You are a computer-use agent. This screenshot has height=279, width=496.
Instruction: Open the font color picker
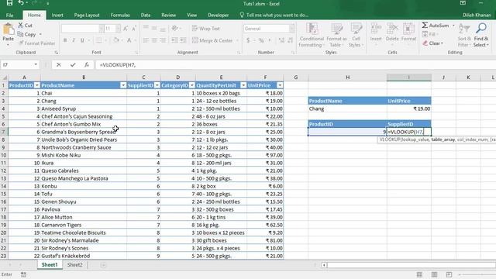point(129,40)
